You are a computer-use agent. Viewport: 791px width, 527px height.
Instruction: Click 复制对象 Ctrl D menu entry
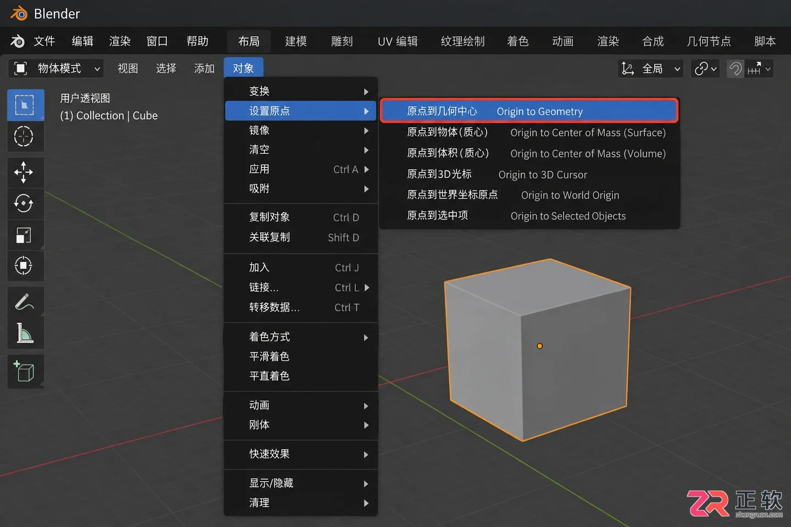pos(301,217)
